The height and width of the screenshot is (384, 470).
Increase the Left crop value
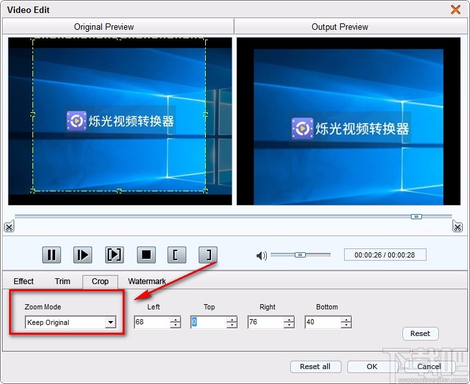pos(175,319)
